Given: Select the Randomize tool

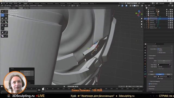Looking at the screenshot, I should tap(6, 36).
